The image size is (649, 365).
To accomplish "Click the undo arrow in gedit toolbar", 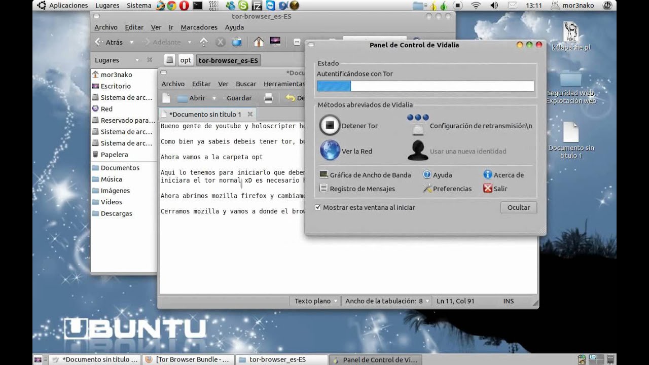I will 290,98.
